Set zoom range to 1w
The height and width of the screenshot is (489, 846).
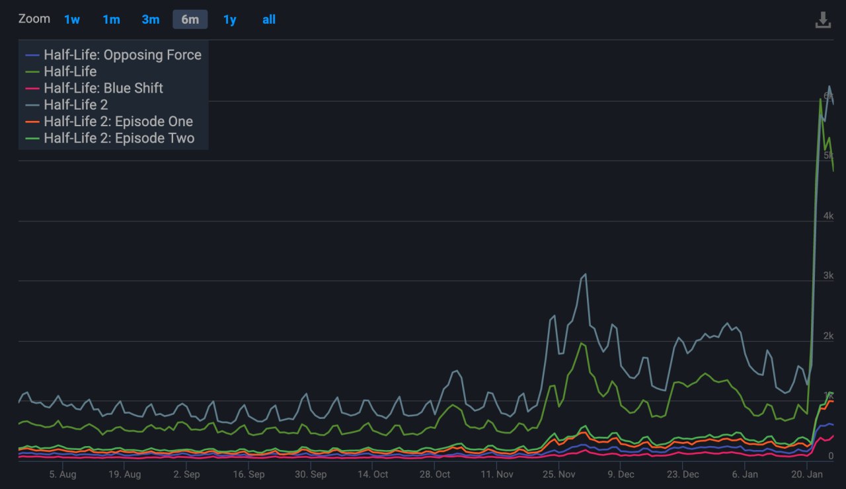coord(72,20)
